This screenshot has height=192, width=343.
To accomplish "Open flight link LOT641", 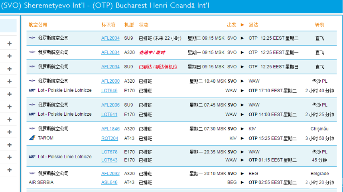I will click(109, 114).
